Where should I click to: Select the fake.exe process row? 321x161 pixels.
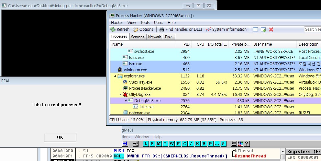click(216, 107)
